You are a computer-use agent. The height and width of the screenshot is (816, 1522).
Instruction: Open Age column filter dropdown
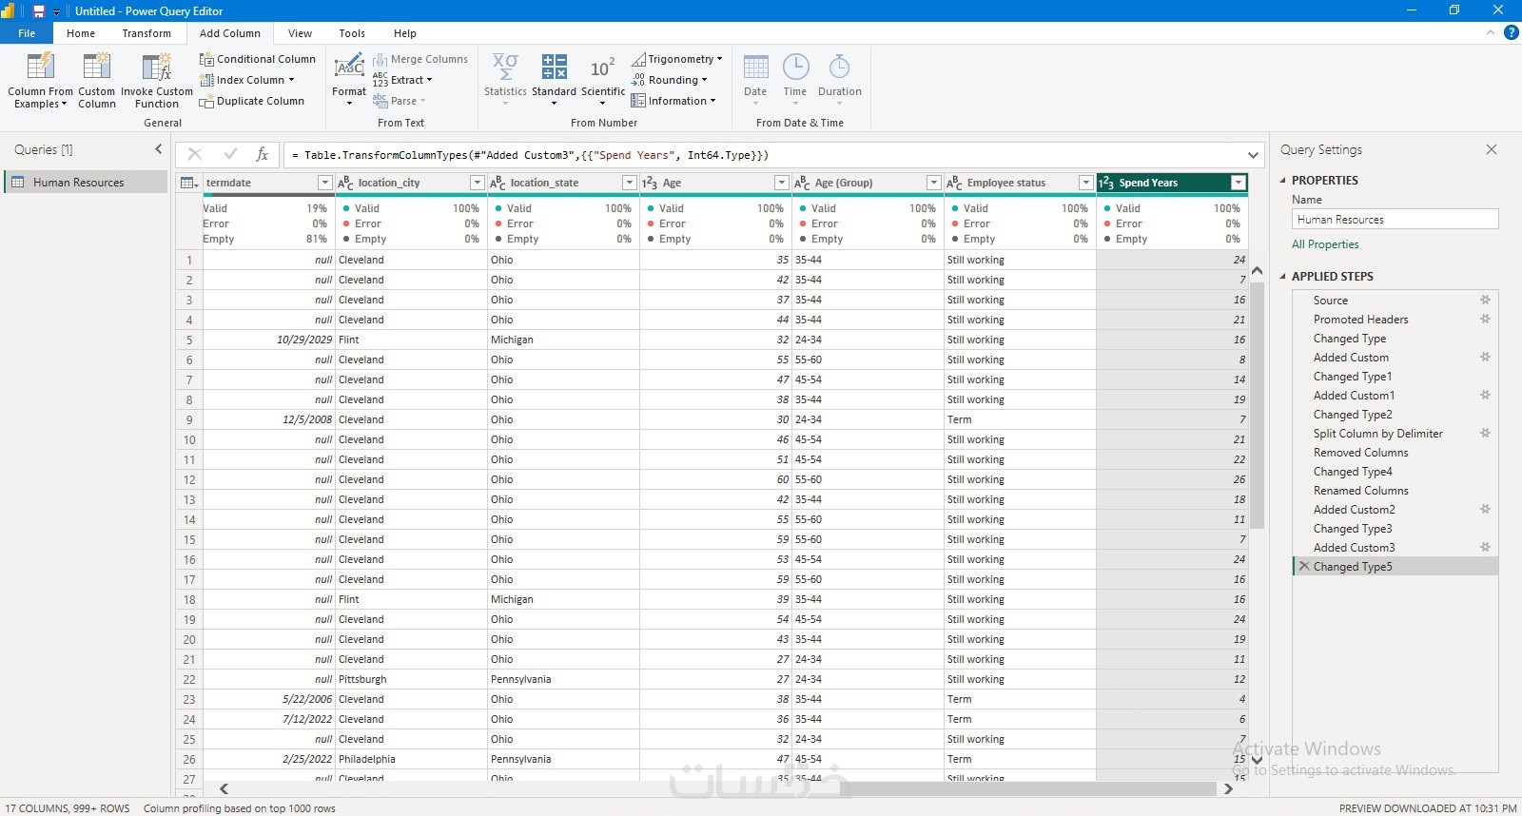point(781,183)
